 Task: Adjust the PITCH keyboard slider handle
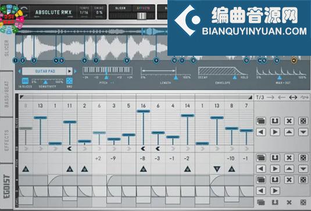(106, 77)
